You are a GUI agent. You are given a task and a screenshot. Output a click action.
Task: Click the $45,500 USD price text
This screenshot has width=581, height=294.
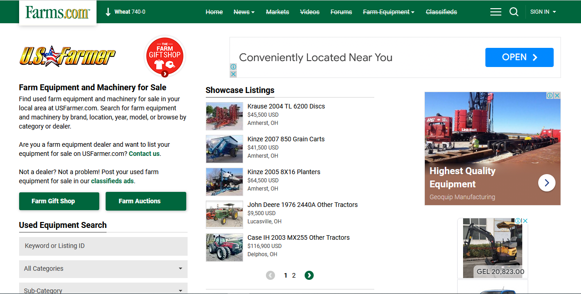[x=263, y=115]
